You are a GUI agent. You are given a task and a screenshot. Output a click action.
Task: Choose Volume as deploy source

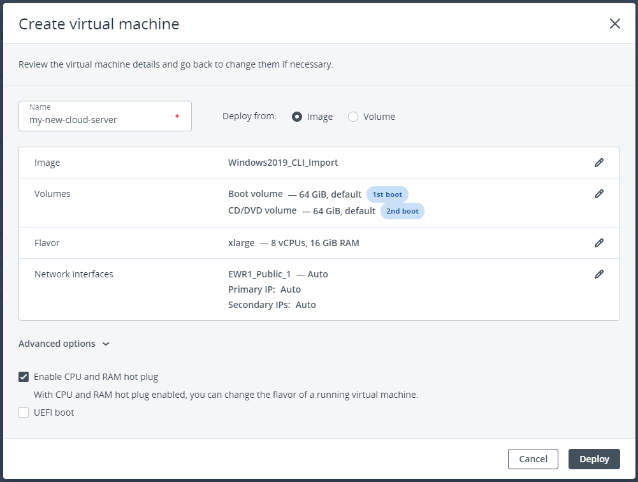pos(353,117)
